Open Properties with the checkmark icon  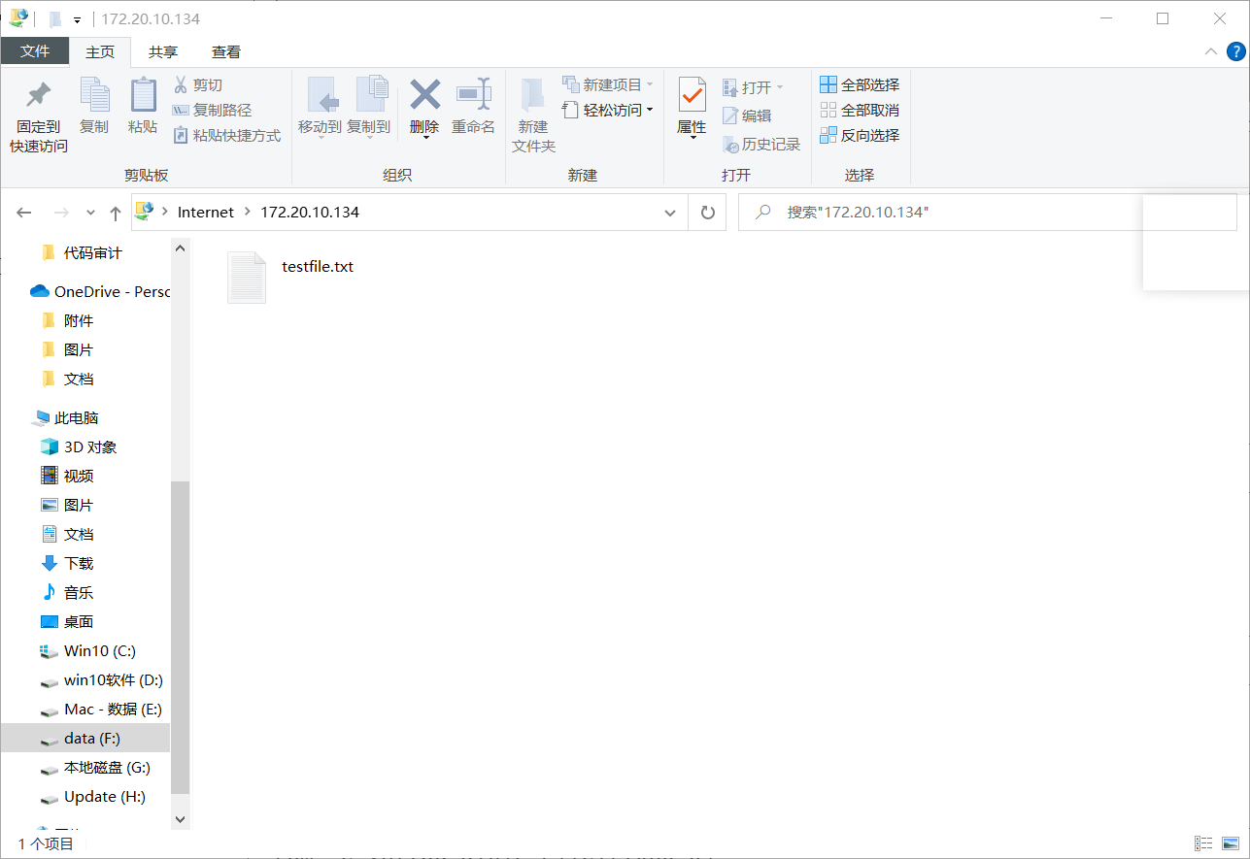coord(692,95)
